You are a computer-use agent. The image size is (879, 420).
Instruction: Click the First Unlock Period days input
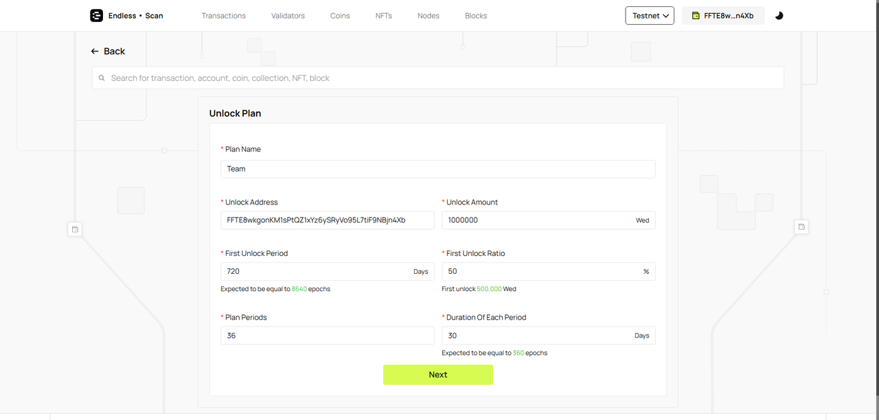pyautogui.click(x=316, y=271)
